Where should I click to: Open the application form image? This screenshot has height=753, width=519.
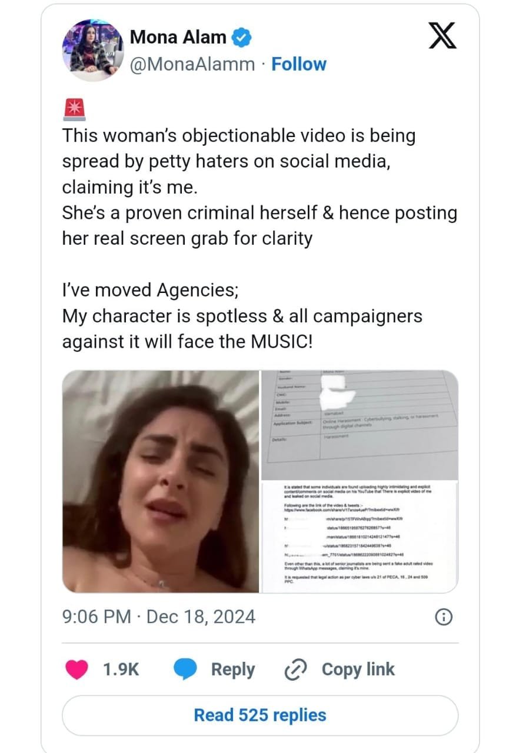360,425
